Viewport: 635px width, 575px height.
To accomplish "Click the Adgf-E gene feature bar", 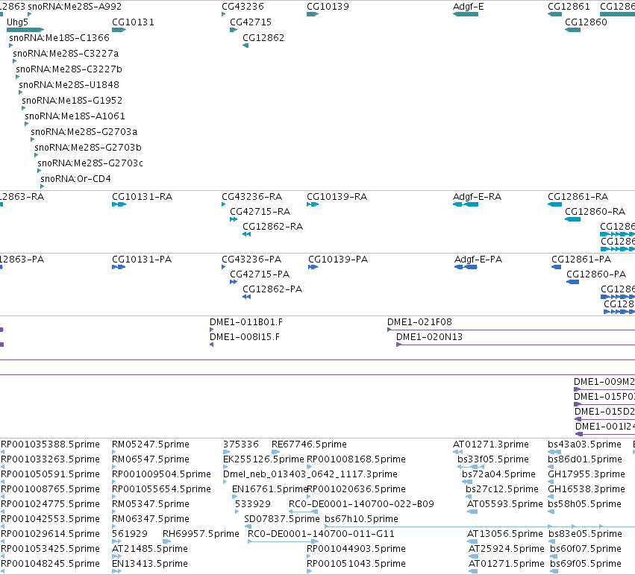I will click(466, 14).
